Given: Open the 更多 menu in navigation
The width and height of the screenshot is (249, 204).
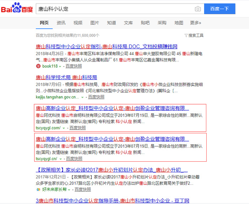Looking at the screenshot, I should pyautogui.click(x=195, y=23).
